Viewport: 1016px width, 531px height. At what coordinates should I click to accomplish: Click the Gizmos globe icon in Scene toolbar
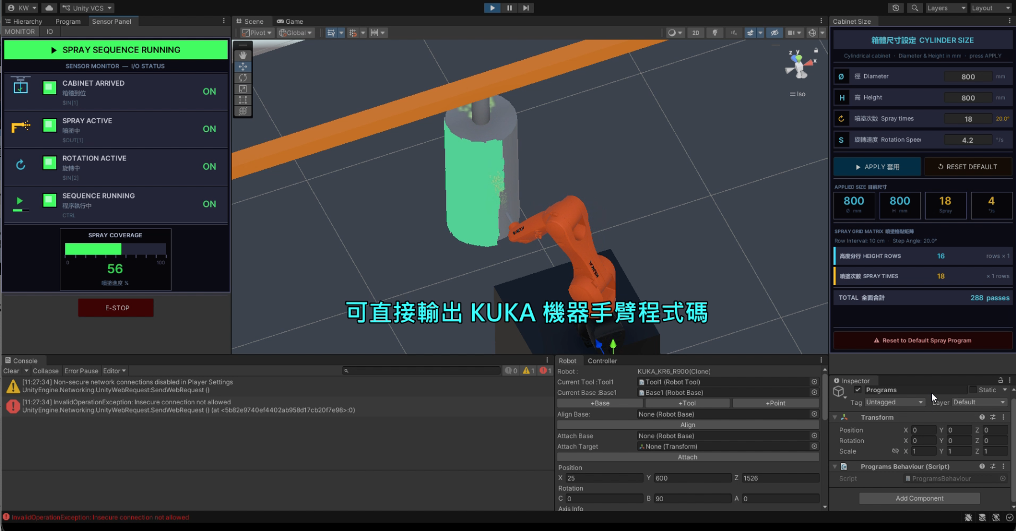(x=812, y=33)
